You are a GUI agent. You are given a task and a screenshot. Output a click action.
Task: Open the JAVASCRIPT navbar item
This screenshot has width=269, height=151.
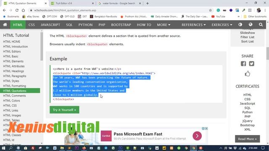point(50,25)
